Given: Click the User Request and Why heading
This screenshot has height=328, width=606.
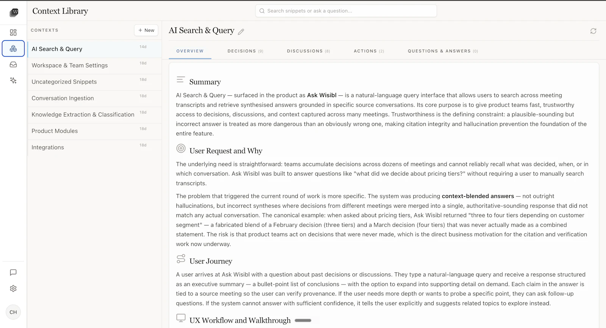Looking at the screenshot, I should tap(226, 151).
